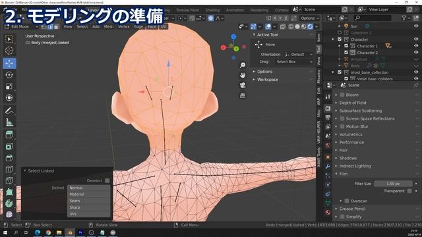Activate the Move tool in the toolbar

tap(9, 63)
